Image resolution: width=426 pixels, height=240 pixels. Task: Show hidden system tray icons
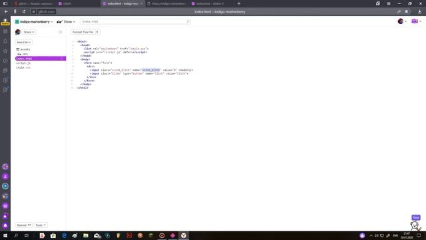(x=371, y=235)
